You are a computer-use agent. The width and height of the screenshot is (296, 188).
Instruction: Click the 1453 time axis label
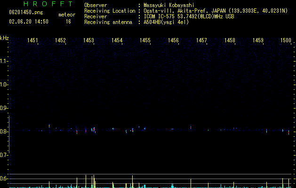(x=88, y=40)
